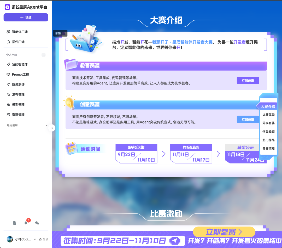Viewport: 282px width, 248px height.
Task: Click the paper plane icon in bottom banner
Action: click(175, 241)
